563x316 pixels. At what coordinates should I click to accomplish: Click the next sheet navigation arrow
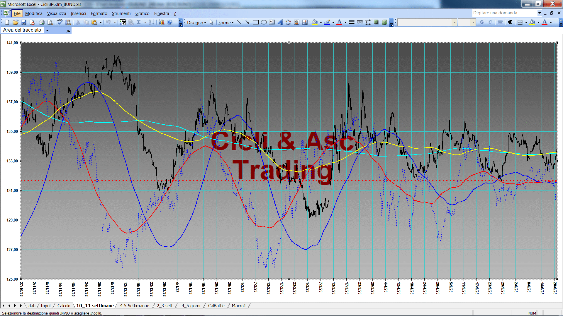[15, 305]
